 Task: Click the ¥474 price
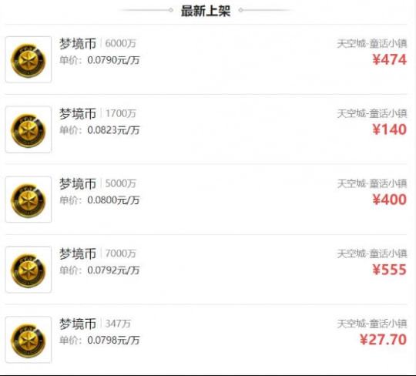click(390, 59)
